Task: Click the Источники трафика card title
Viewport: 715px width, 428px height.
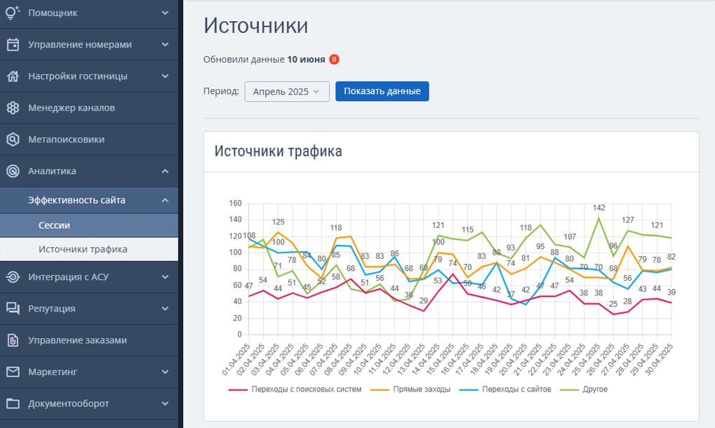Action: coord(278,152)
